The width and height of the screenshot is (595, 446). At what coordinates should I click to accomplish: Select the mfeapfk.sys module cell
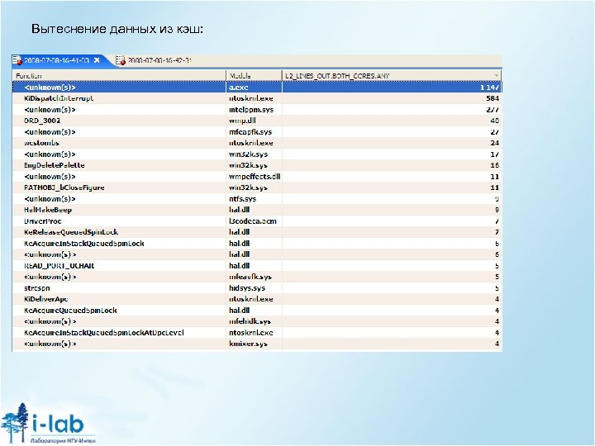[x=254, y=132]
